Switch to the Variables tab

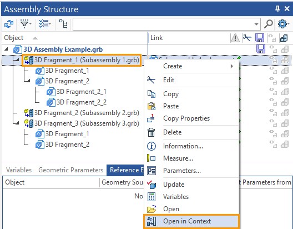tap(19, 170)
